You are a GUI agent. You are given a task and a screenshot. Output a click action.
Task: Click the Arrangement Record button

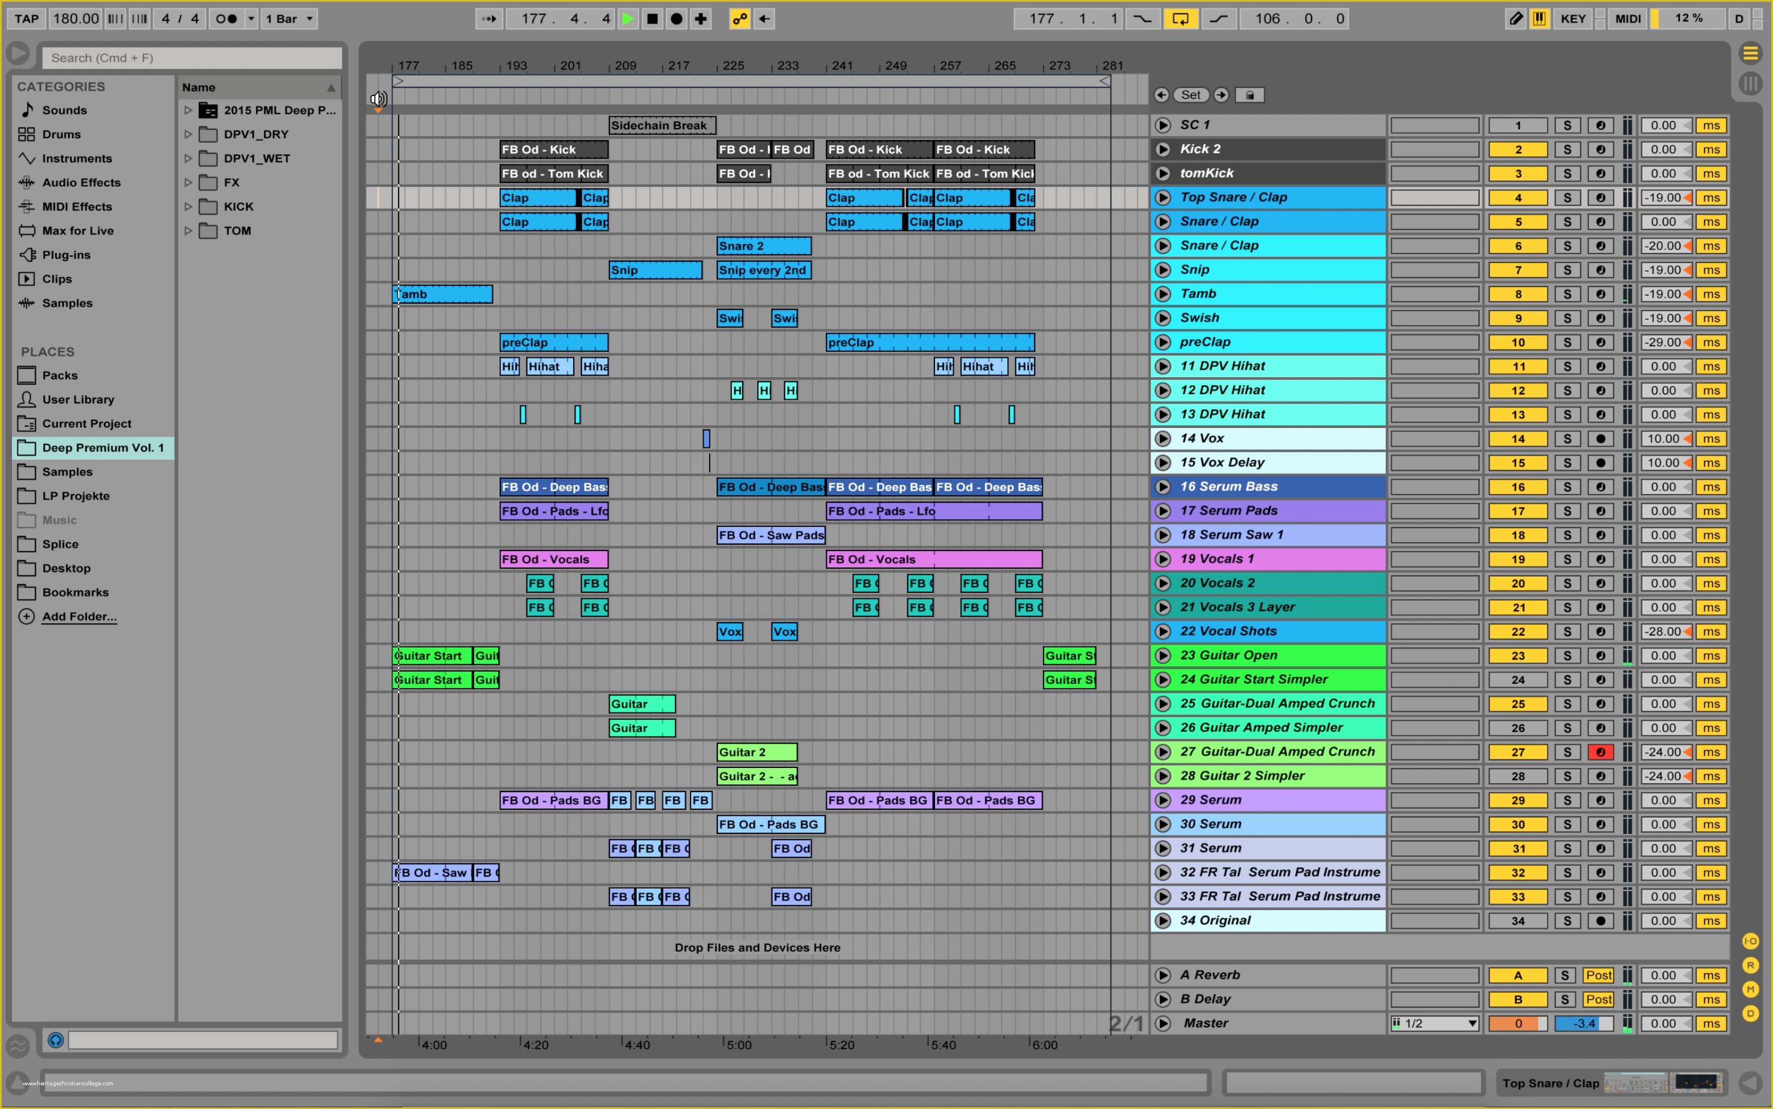click(x=677, y=19)
